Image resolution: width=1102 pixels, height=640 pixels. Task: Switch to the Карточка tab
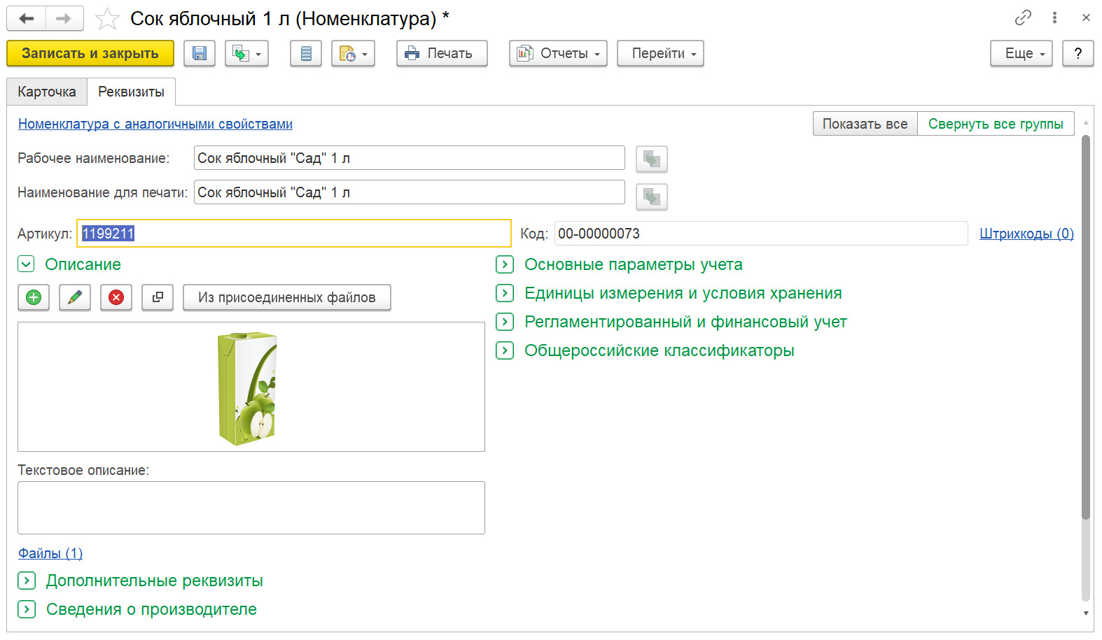pos(47,92)
